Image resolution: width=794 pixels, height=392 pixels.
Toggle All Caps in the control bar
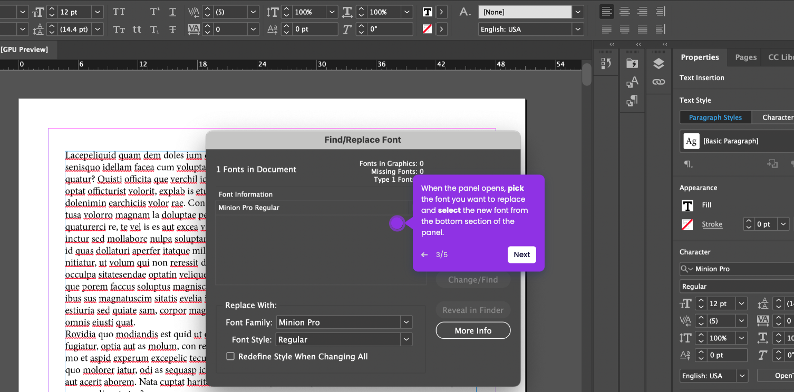119,12
